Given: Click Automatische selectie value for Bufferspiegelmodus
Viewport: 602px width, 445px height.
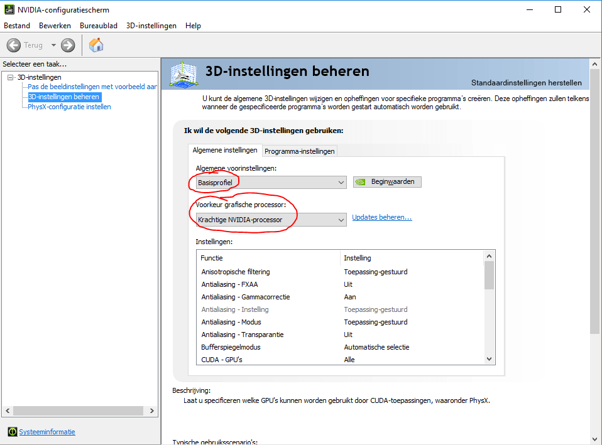Looking at the screenshot, I should coord(376,347).
